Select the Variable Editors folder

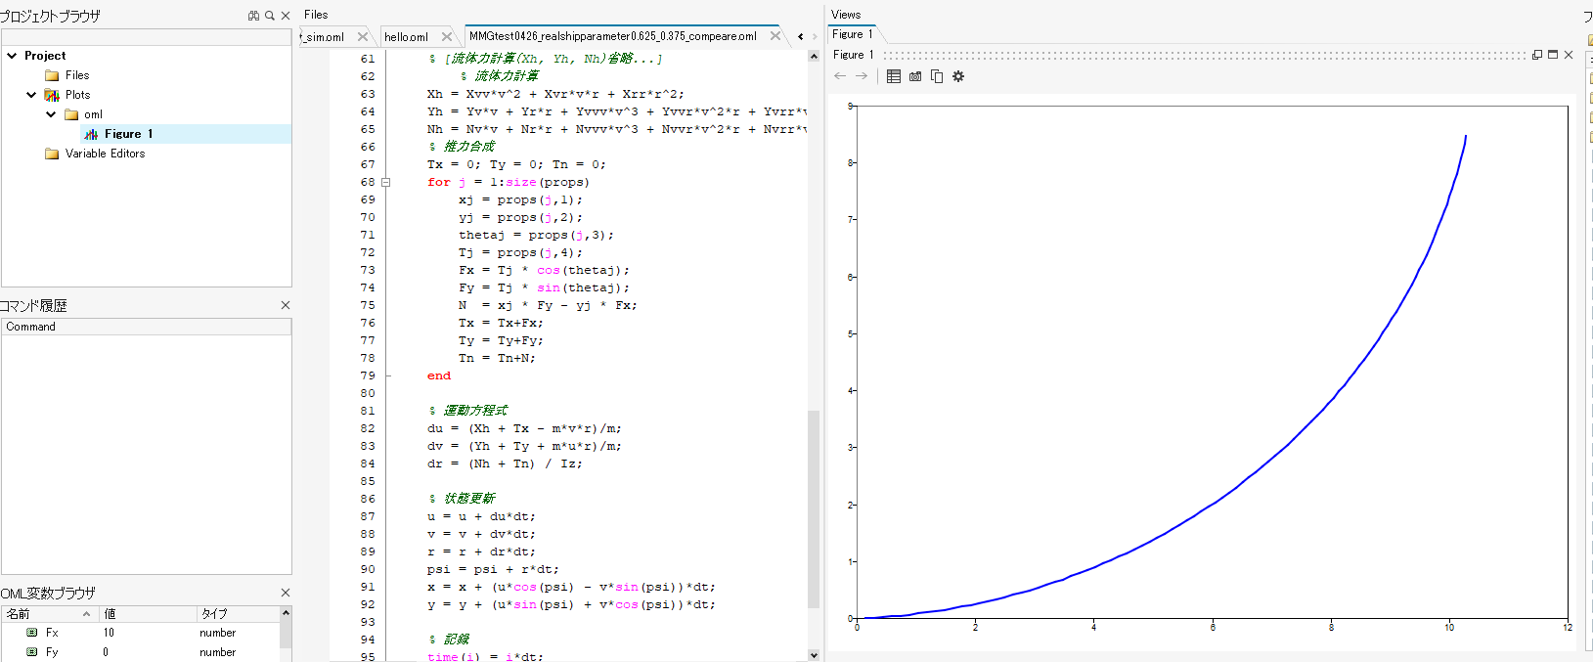pos(95,154)
